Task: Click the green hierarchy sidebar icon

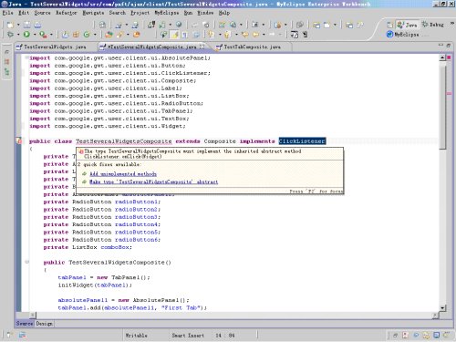Action: (x=6, y=72)
